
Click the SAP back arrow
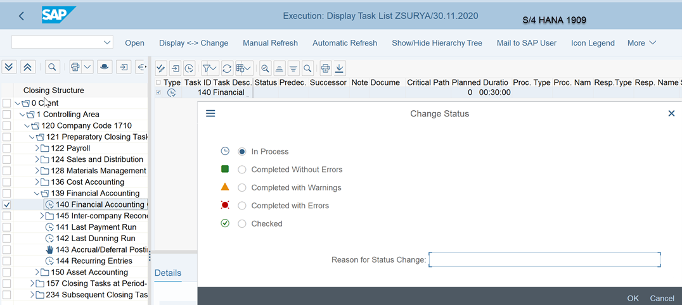22,16
